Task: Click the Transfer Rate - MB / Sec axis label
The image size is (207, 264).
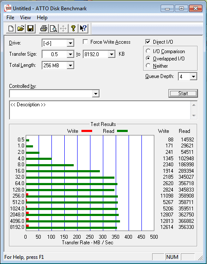Action: pos(87,243)
